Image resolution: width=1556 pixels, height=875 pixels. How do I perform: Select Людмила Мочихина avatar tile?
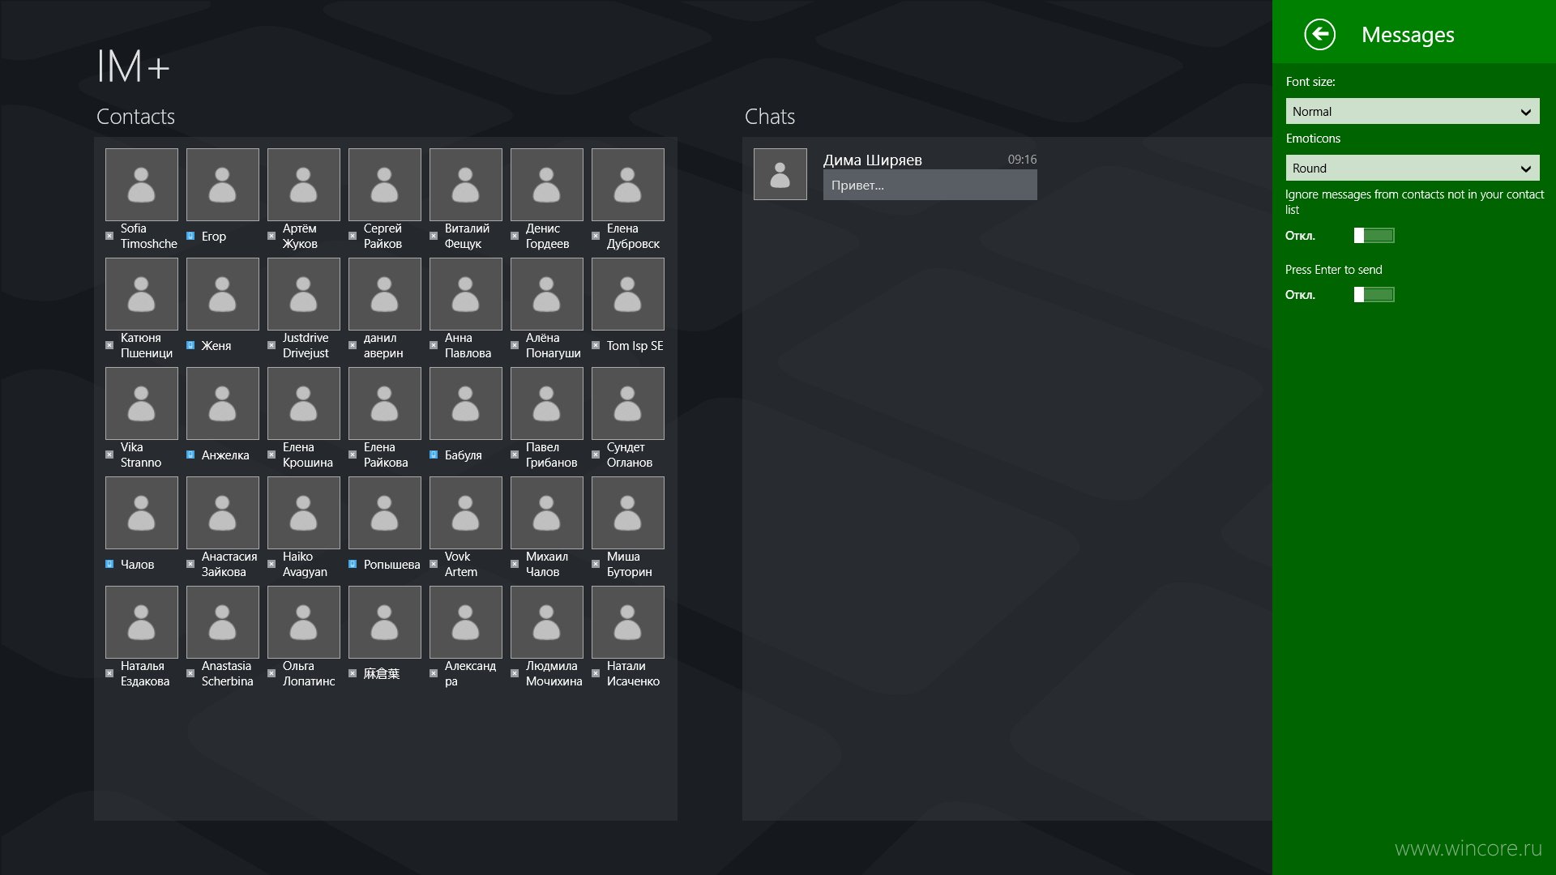pos(547,622)
